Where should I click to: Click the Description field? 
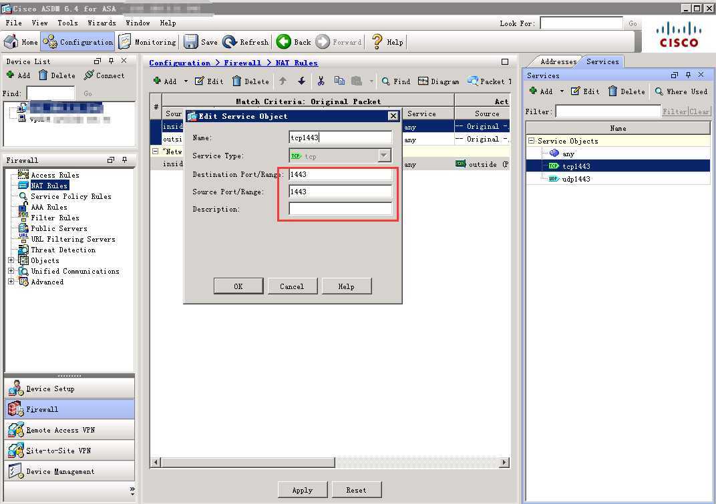coord(340,209)
